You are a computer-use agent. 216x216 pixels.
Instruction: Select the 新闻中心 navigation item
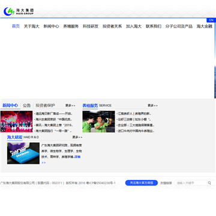tap(51, 26)
